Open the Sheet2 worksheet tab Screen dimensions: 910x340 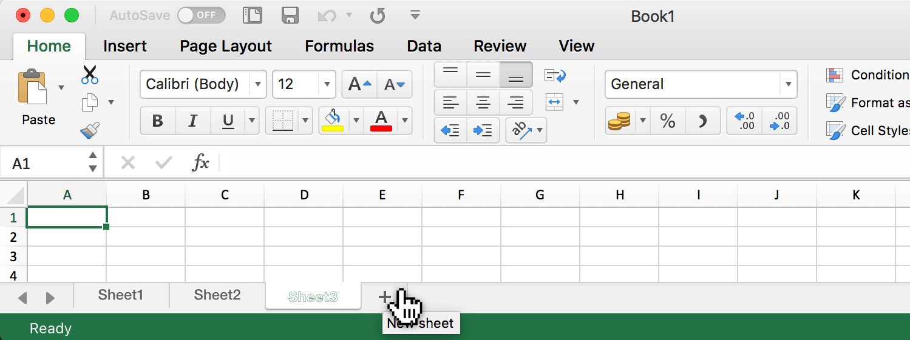[217, 295]
